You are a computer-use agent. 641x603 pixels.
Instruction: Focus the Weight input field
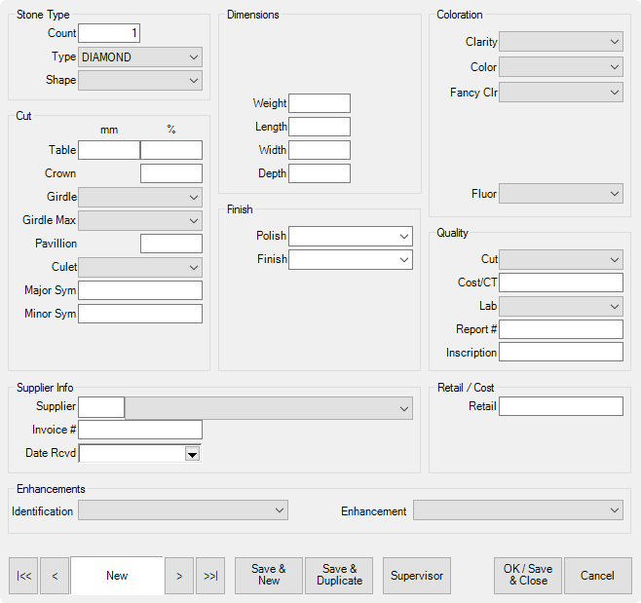click(x=320, y=104)
